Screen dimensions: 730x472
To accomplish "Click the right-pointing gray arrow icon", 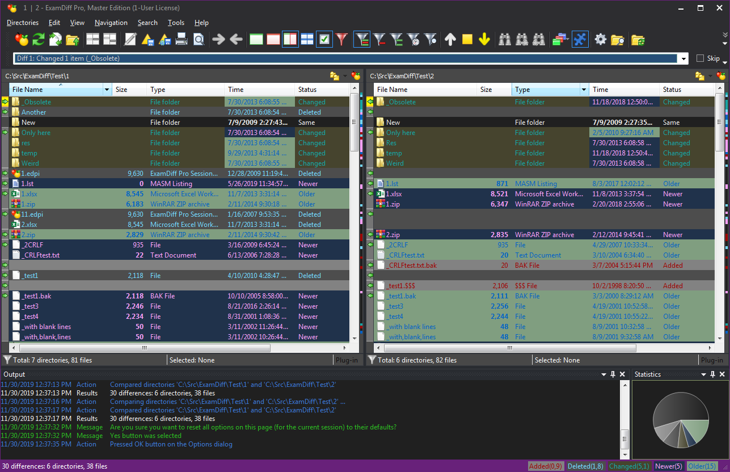I will (x=218, y=39).
